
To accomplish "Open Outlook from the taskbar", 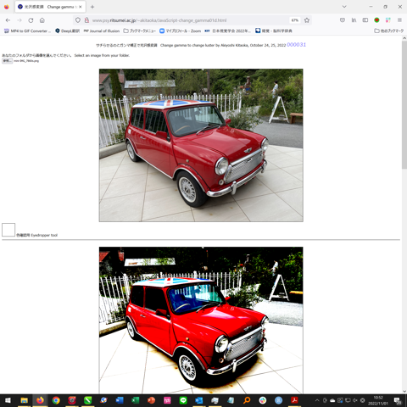I will tap(199, 400).
